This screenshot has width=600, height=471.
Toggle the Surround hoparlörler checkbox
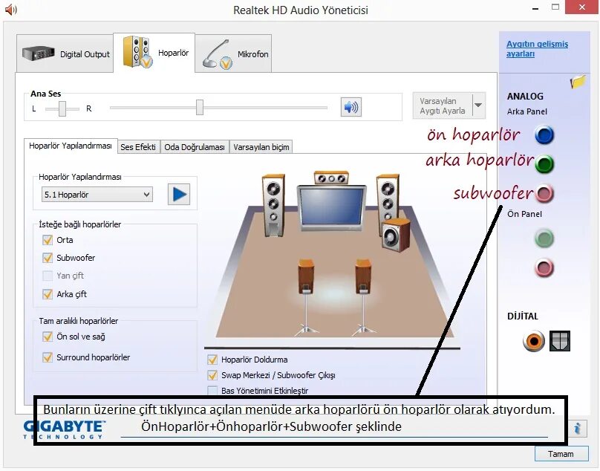[x=48, y=357]
